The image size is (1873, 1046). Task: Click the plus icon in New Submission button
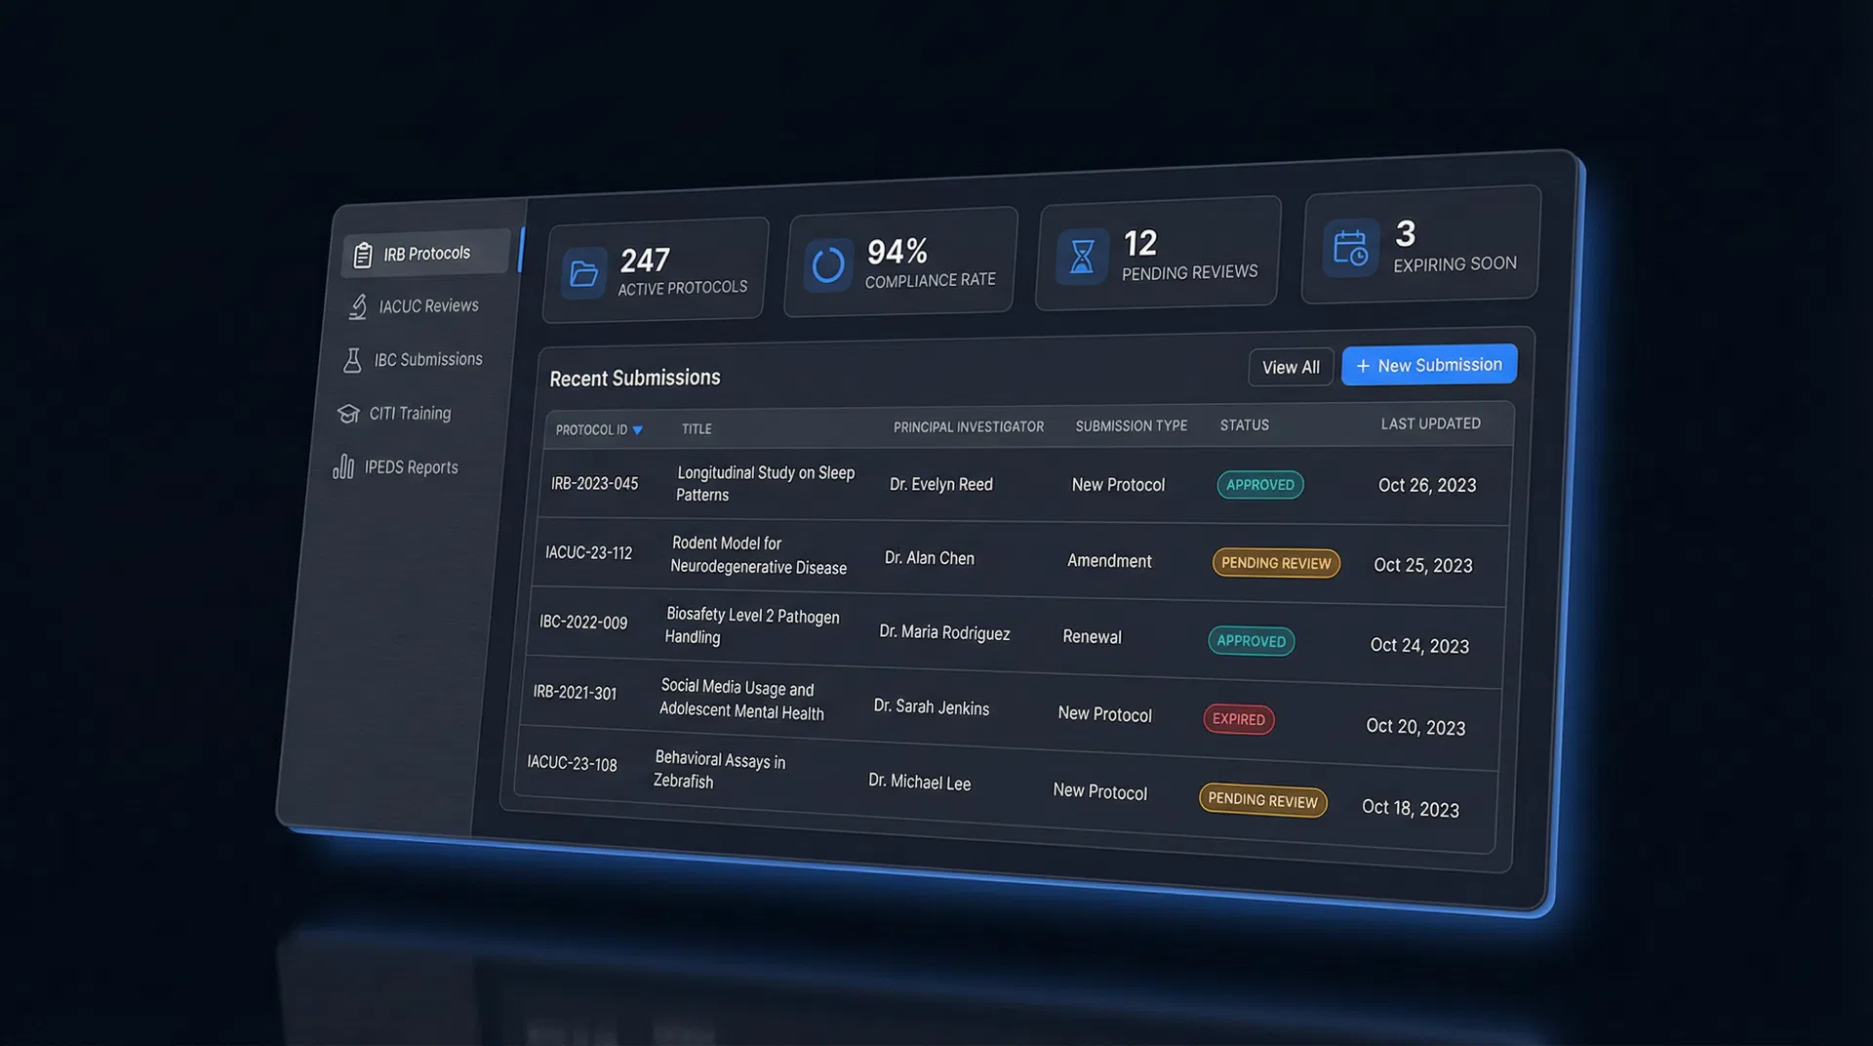(x=1363, y=365)
